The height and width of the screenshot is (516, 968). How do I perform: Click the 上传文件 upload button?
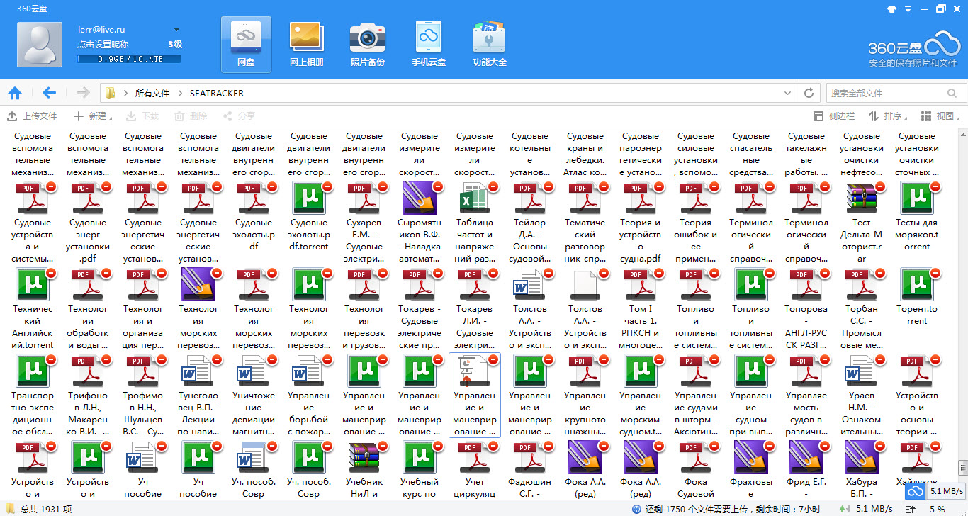32,116
